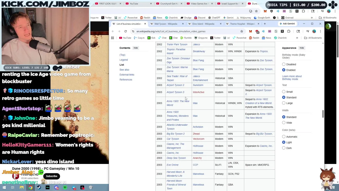The image size is (339, 191).
Task: Jump to External links in Contents
Action: pos(127,75)
